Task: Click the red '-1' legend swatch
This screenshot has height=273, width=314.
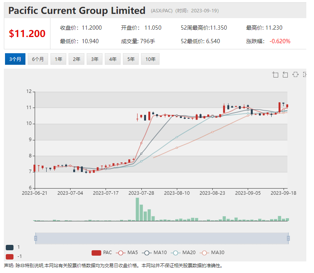Action: pyautogui.click(x=10, y=256)
